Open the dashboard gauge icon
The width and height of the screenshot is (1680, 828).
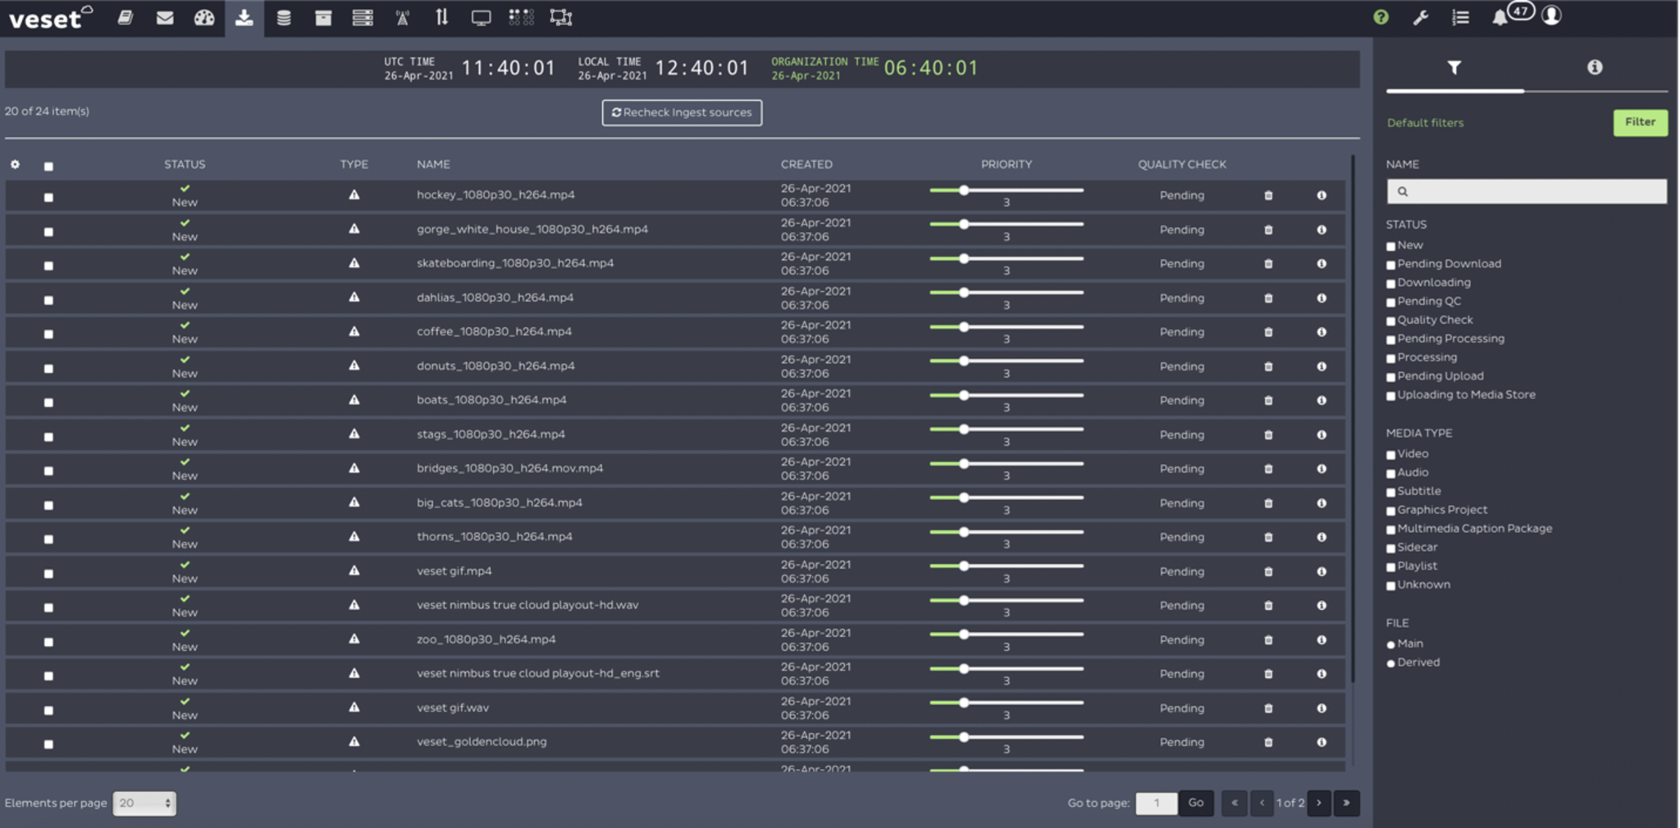click(204, 17)
